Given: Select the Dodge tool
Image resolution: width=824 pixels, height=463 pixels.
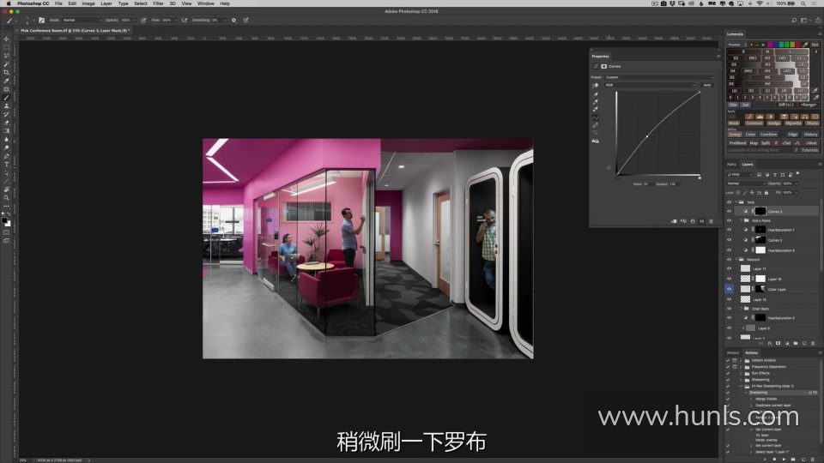Looking at the screenshot, I should (6, 147).
